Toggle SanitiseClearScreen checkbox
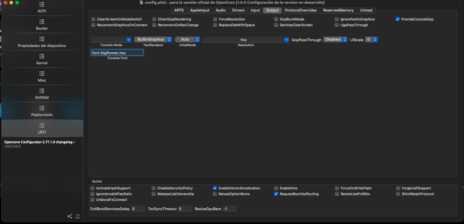Screen dimensions: 464x224 [x=276, y=25]
